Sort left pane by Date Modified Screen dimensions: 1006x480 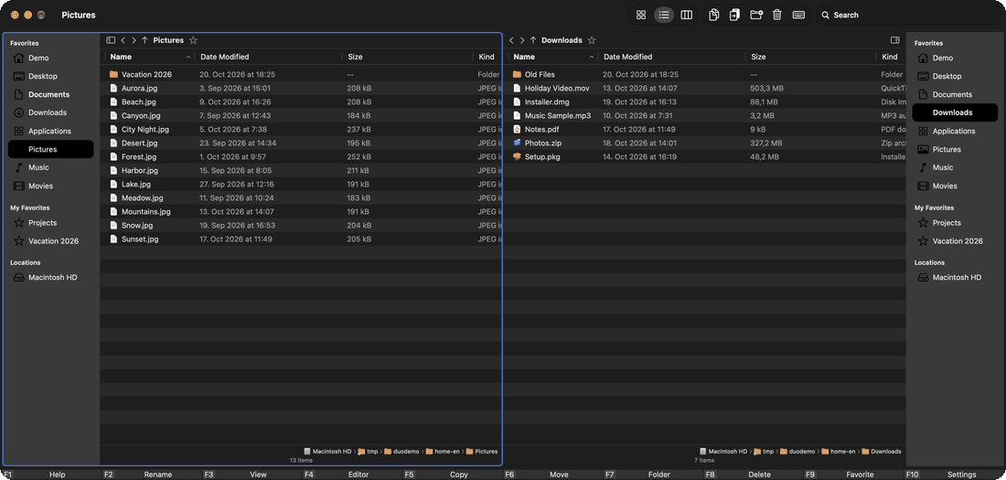coord(268,57)
